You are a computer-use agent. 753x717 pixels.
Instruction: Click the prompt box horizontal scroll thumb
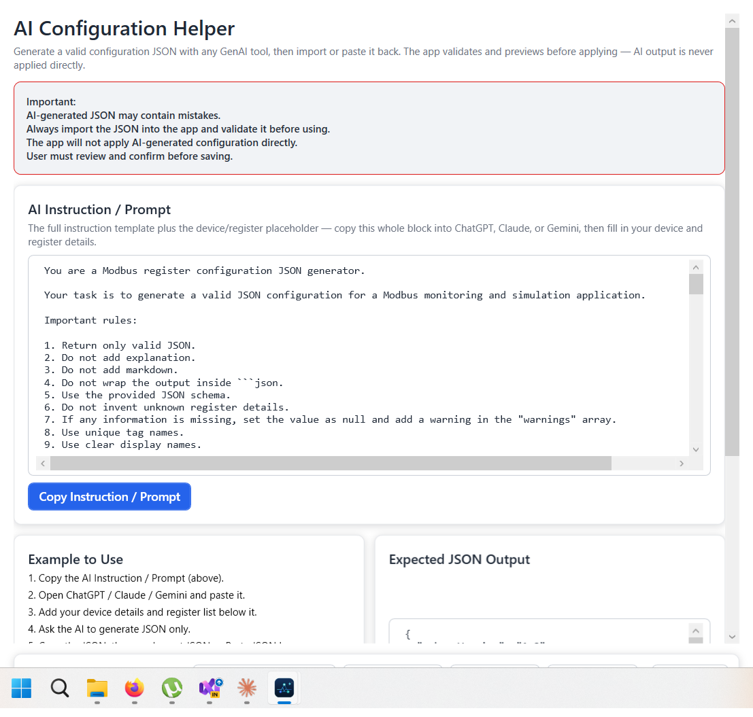point(331,463)
